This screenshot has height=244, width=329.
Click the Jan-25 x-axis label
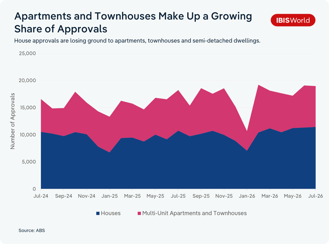[x=109, y=196]
